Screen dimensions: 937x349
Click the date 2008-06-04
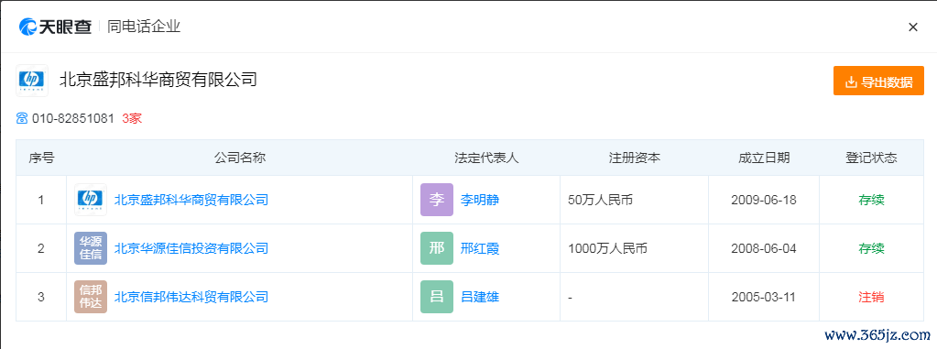(764, 248)
